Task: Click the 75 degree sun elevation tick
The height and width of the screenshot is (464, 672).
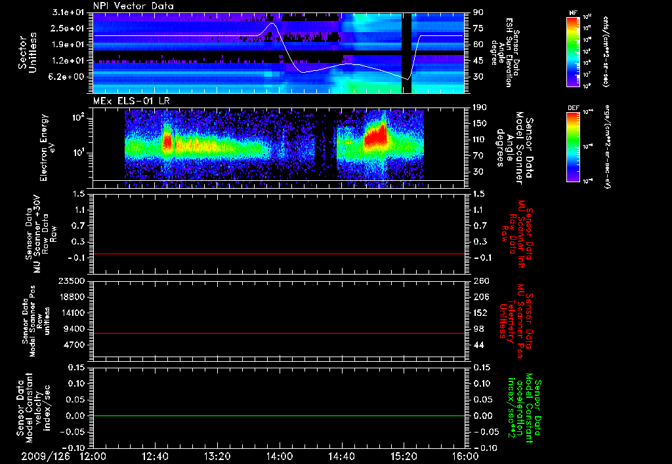Action: (x=478, y=28)
